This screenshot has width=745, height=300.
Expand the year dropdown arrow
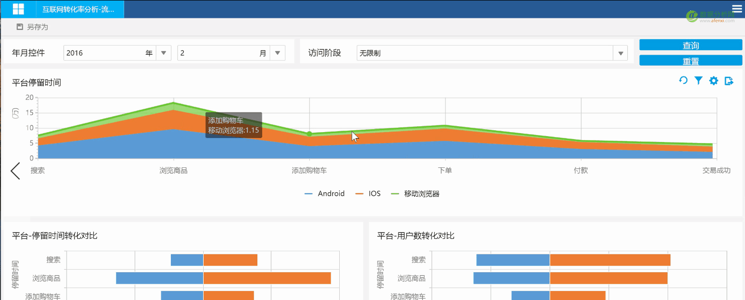pyautogui.click(x=163, y=53)
